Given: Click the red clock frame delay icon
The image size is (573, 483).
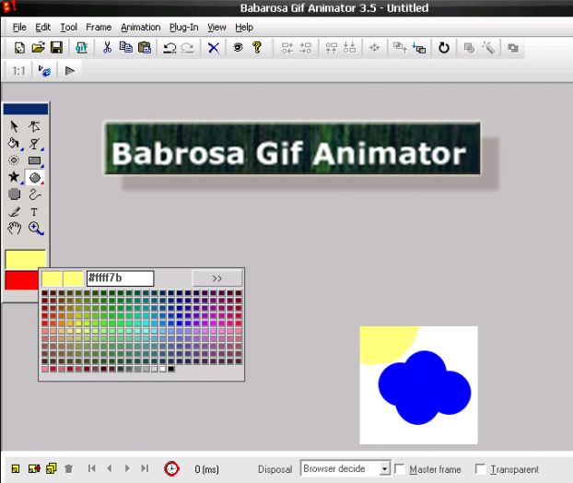Looking at the screenshot, I should pyautogui.click(x=171, y=469).
